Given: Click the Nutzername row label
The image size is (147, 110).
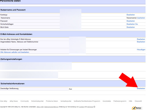Looking at the screenshot, I should click(x=5, y=18).
